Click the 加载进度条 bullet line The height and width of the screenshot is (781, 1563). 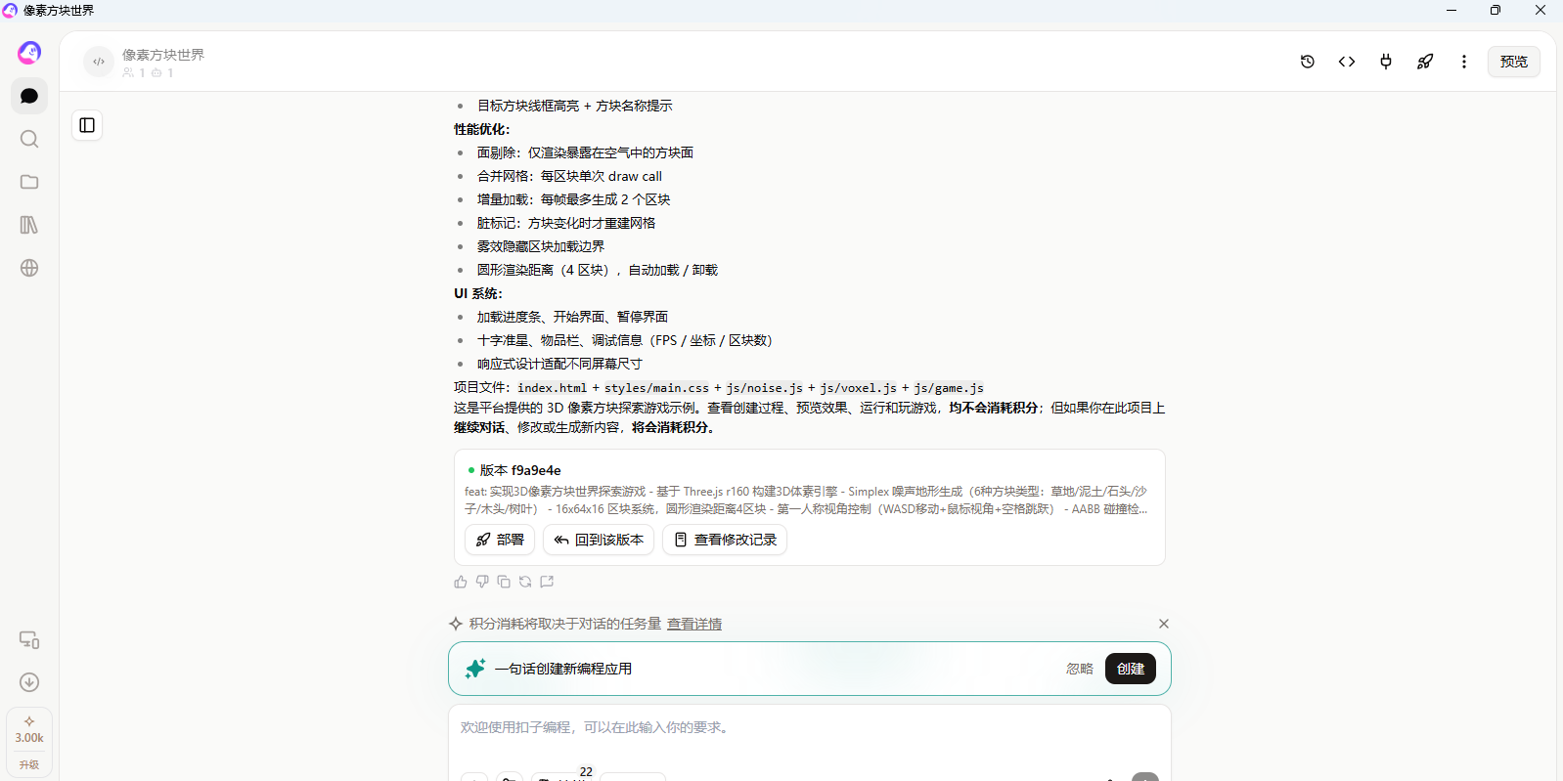(x=572, y=317)
